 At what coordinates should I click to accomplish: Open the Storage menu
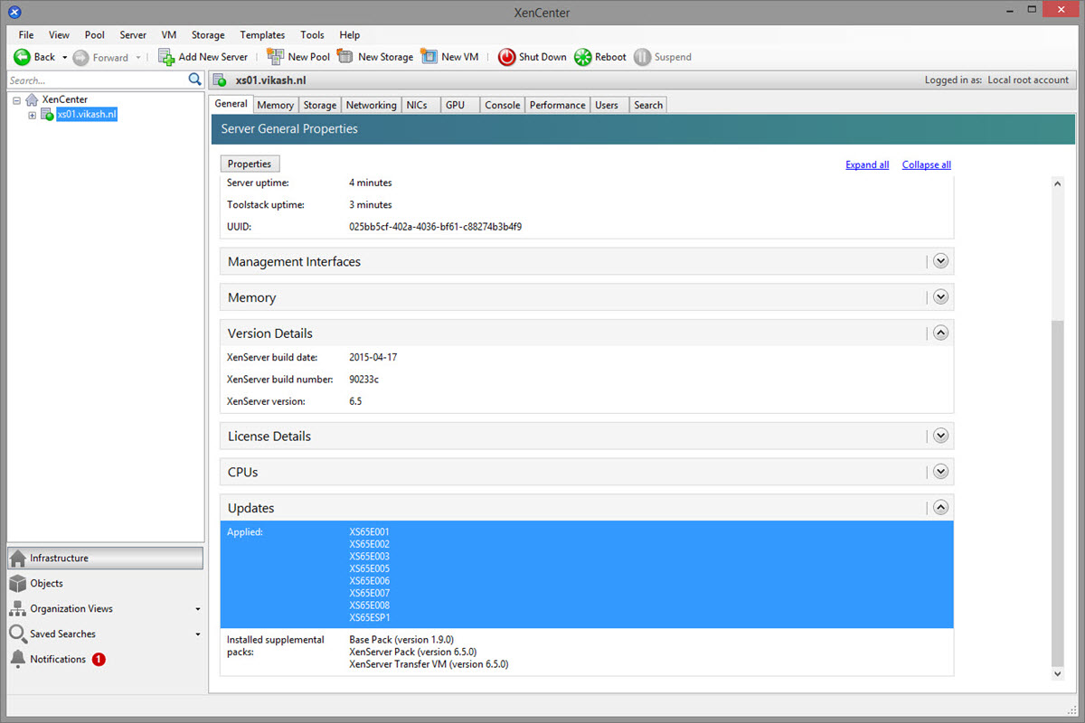208,35
